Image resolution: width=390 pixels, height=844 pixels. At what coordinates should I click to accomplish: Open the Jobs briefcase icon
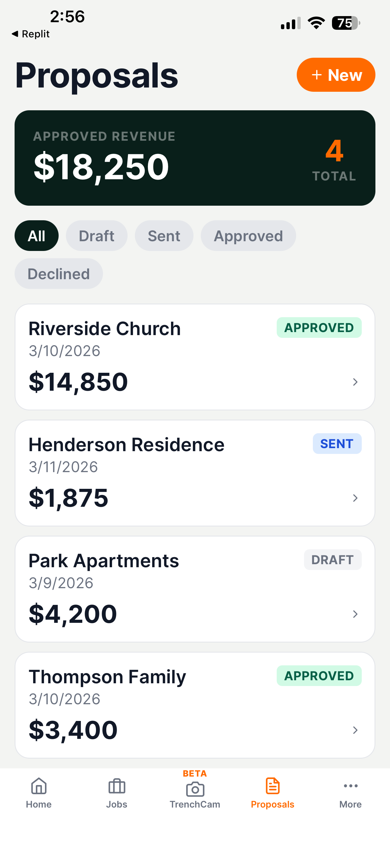click(117, 786)
